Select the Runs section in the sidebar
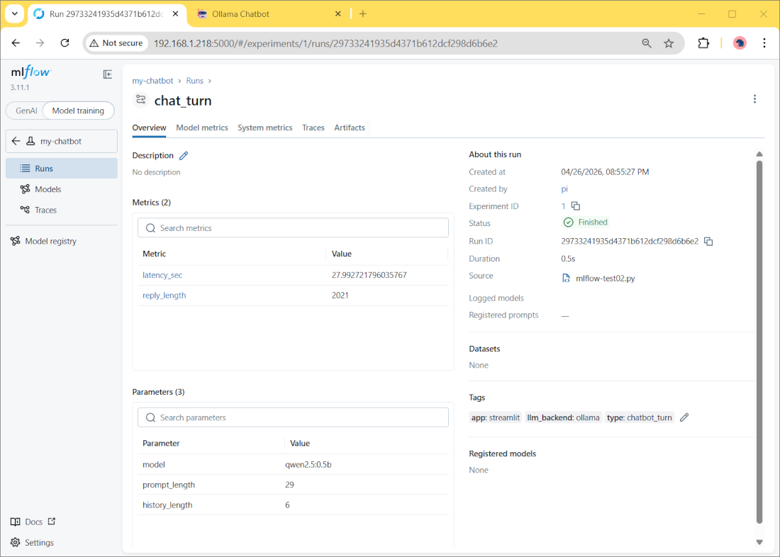 pyautogui.click(x=44, y=168)
